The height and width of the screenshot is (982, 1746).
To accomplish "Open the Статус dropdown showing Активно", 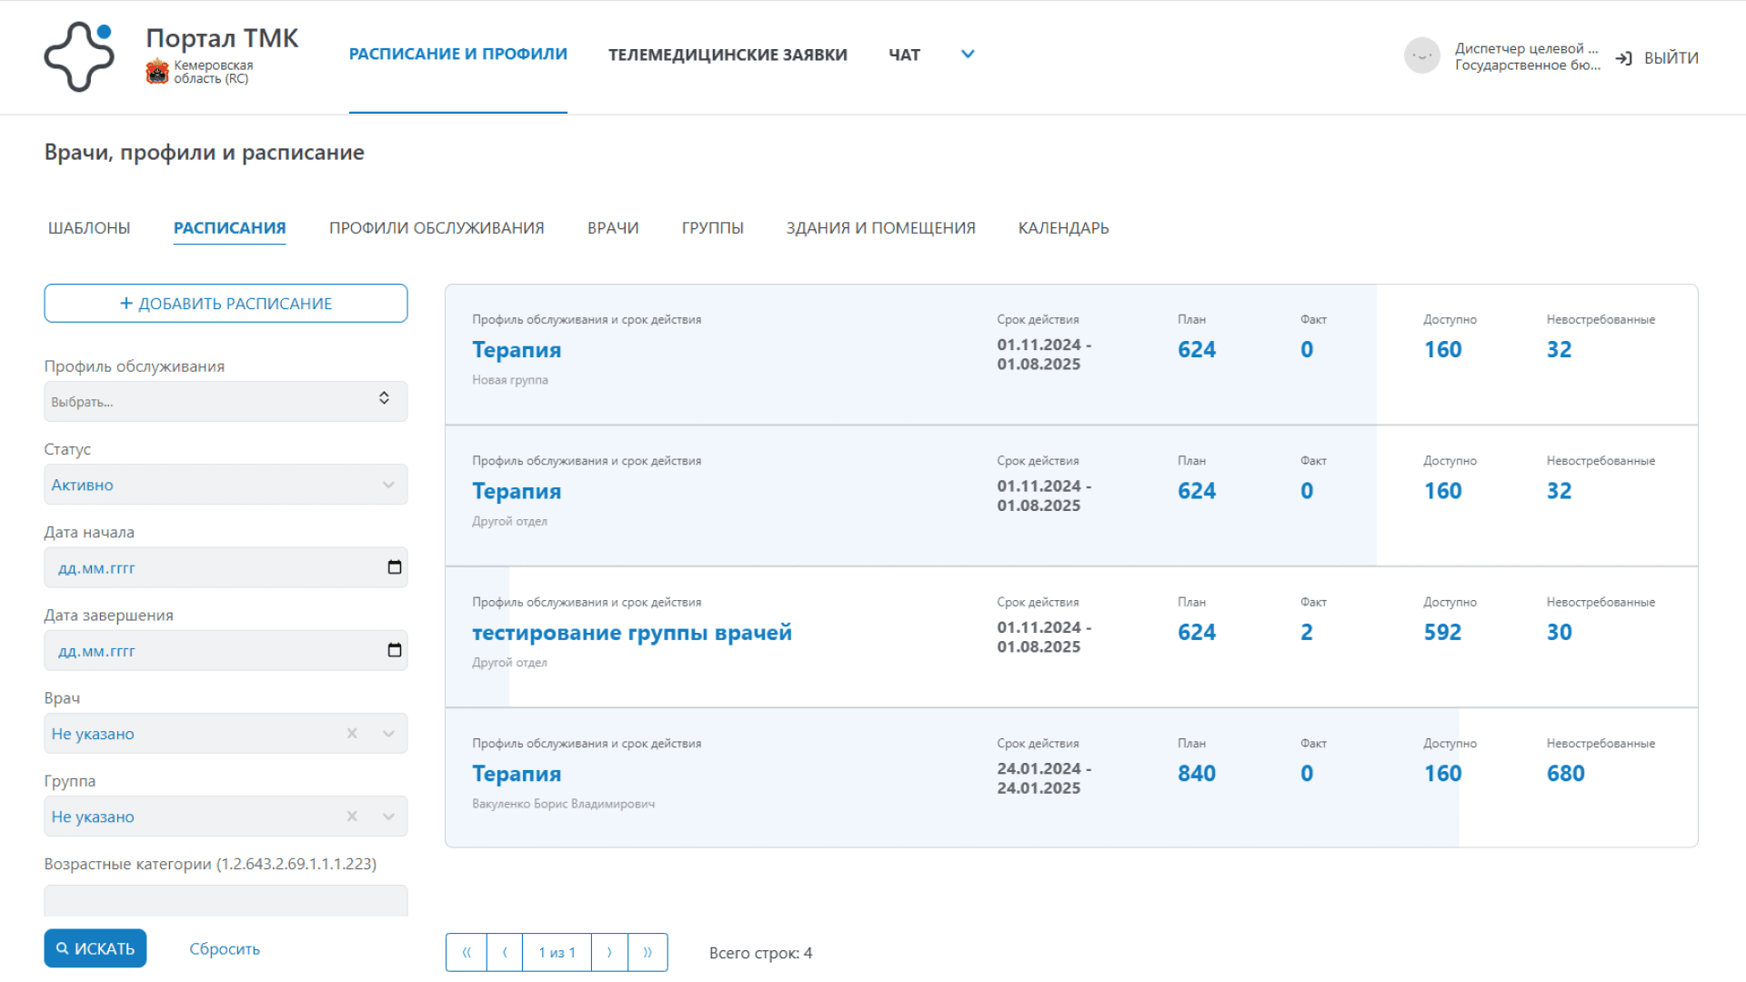I will 226,485.
